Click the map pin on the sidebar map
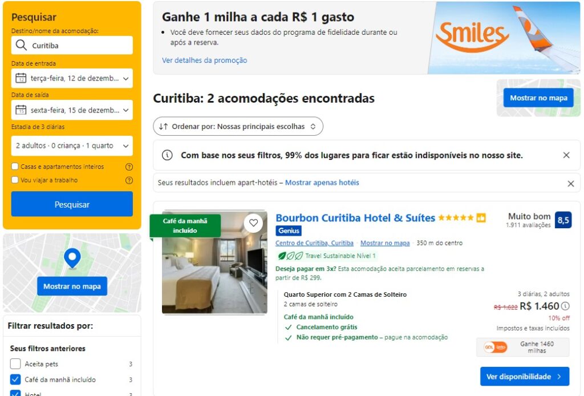The image size is (584, 396). 72,258
